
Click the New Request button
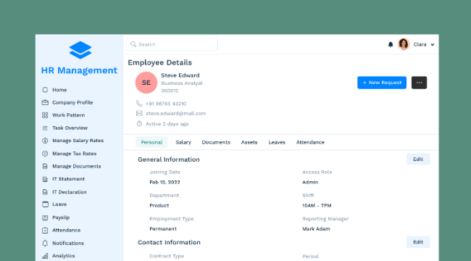click(382, 83)
